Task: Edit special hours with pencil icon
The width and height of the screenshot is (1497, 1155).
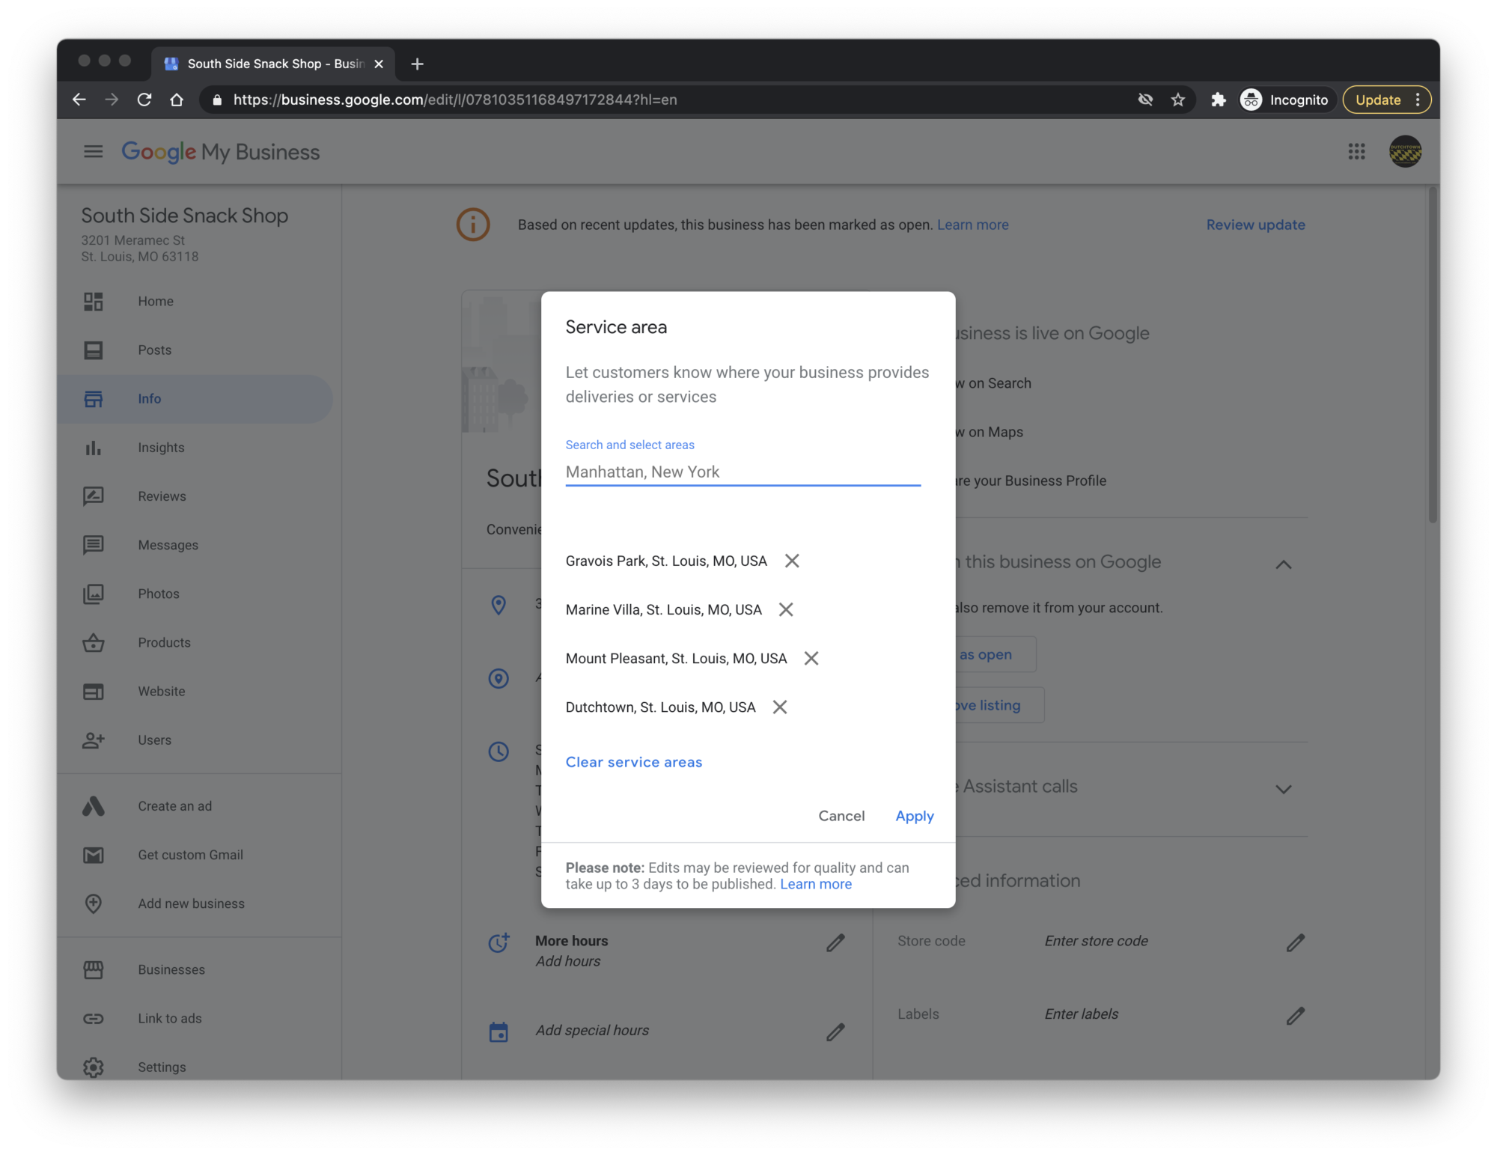Action: pos(835,1032)
